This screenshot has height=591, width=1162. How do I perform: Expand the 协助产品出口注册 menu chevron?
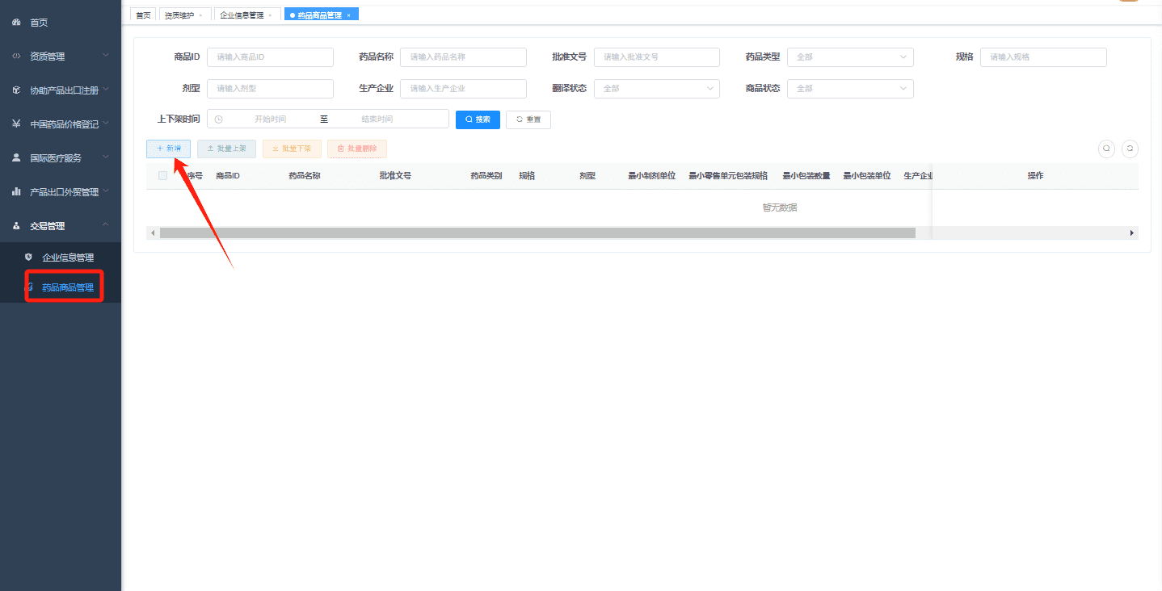[106, 90]
